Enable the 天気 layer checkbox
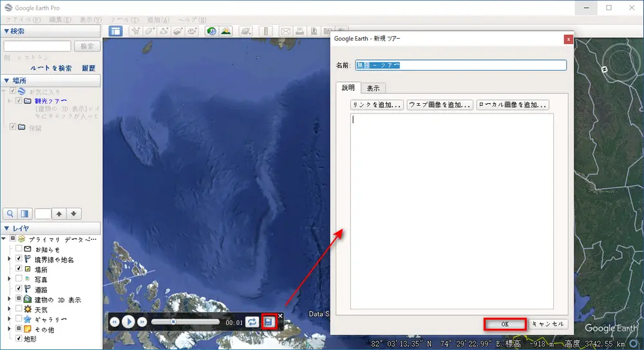The image size is (644, 350). [19, 309]
